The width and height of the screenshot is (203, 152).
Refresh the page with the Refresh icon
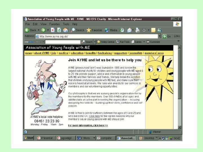59,30
